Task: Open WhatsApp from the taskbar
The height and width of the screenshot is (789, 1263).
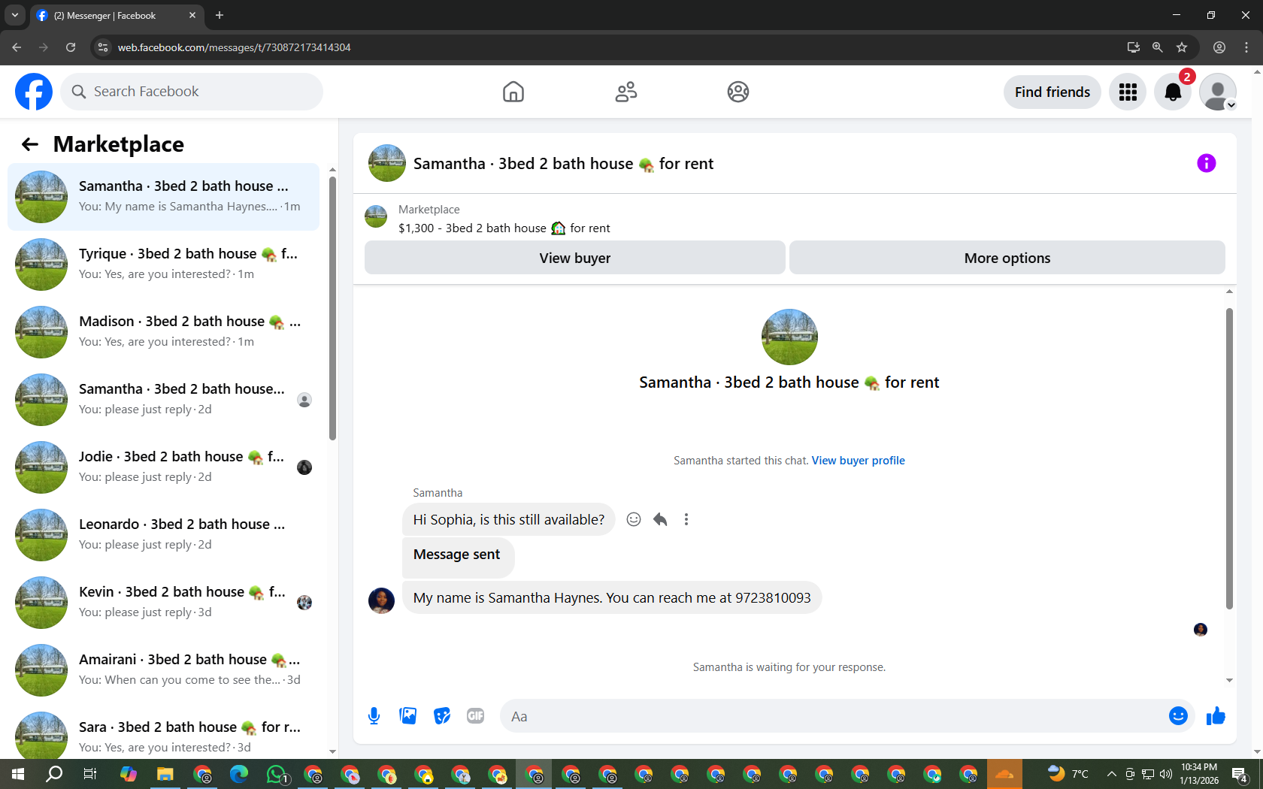Action: click(277, 774)
